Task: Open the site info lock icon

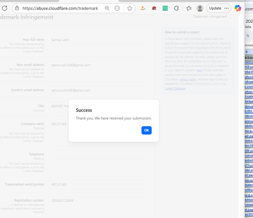Action: pyautogui.click(x=17, y=8)
